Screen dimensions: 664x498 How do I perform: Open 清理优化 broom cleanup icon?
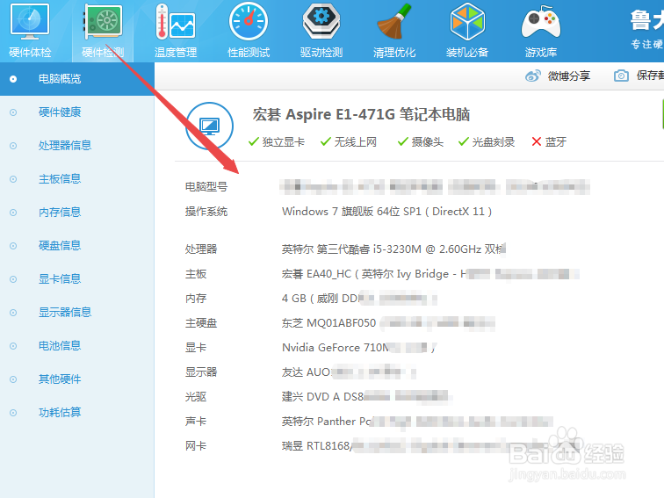point(394,31)
